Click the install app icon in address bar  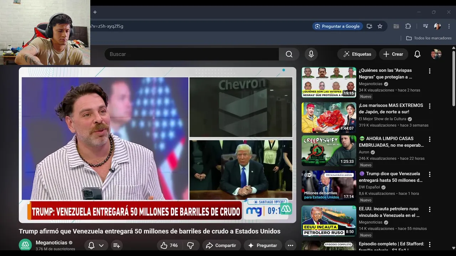coord(369,26)
